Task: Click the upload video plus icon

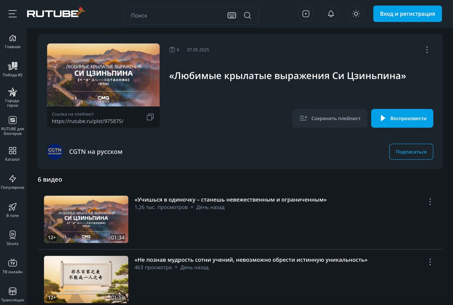Action: (x=306, y=14)
